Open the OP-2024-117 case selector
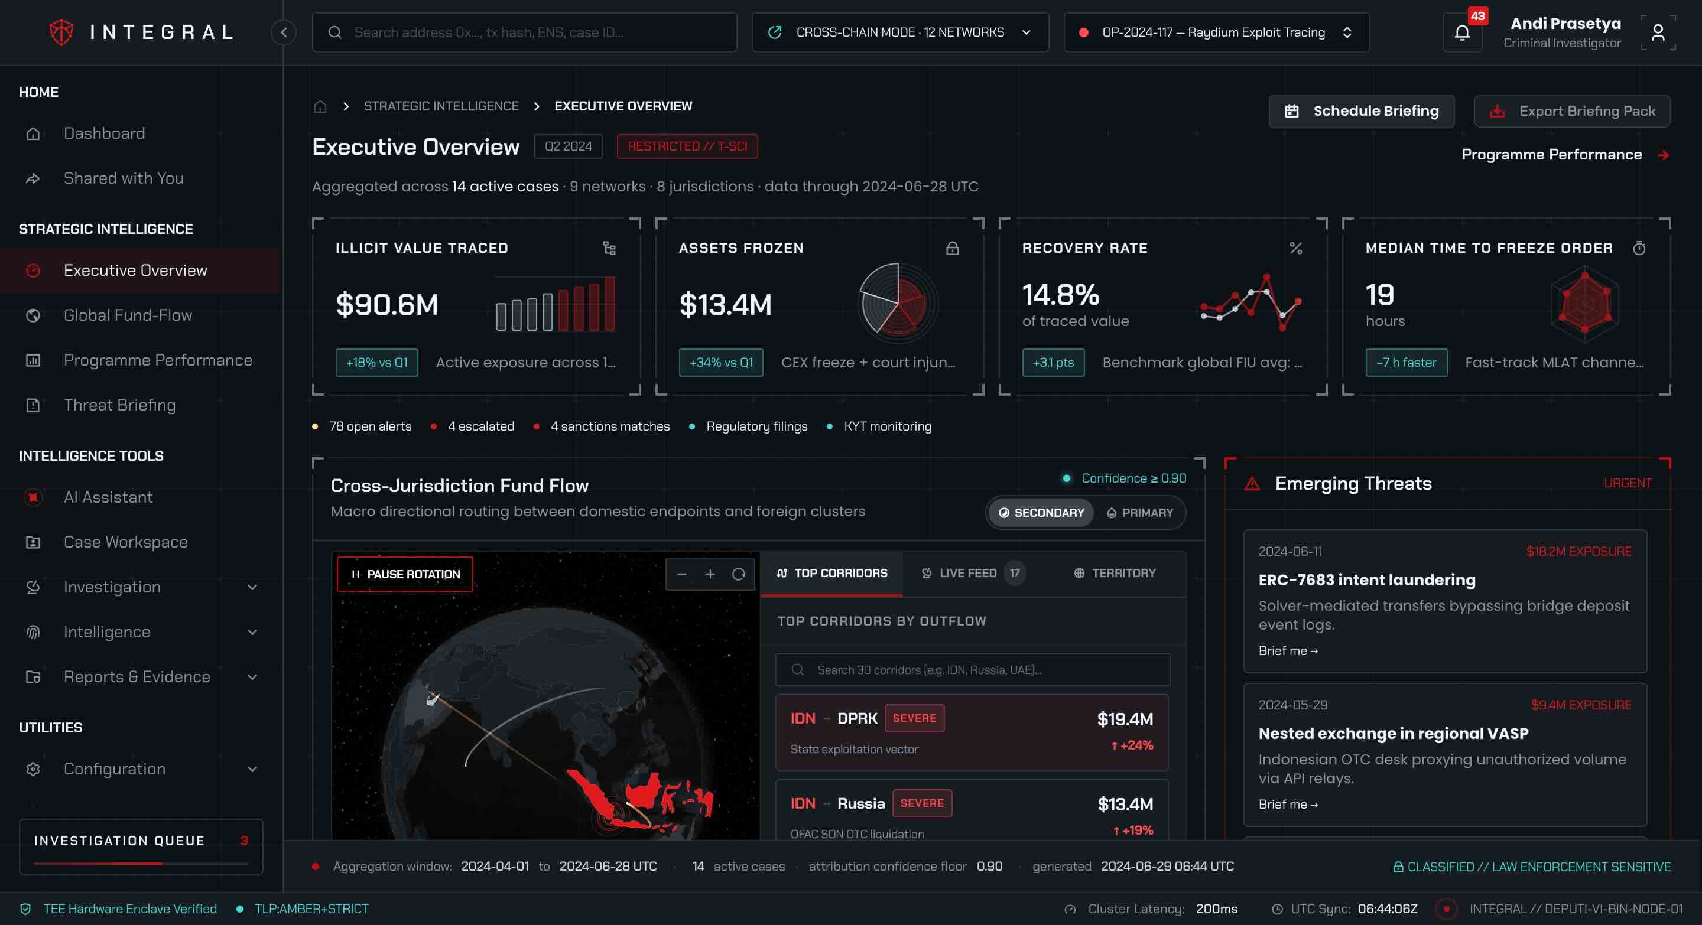Viewport: 1702px width, 925px height. click(1216, 32)
